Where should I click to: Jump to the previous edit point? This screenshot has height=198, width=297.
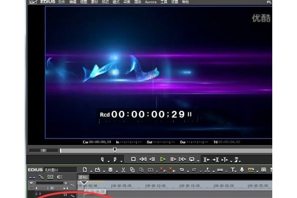point(206,160)
